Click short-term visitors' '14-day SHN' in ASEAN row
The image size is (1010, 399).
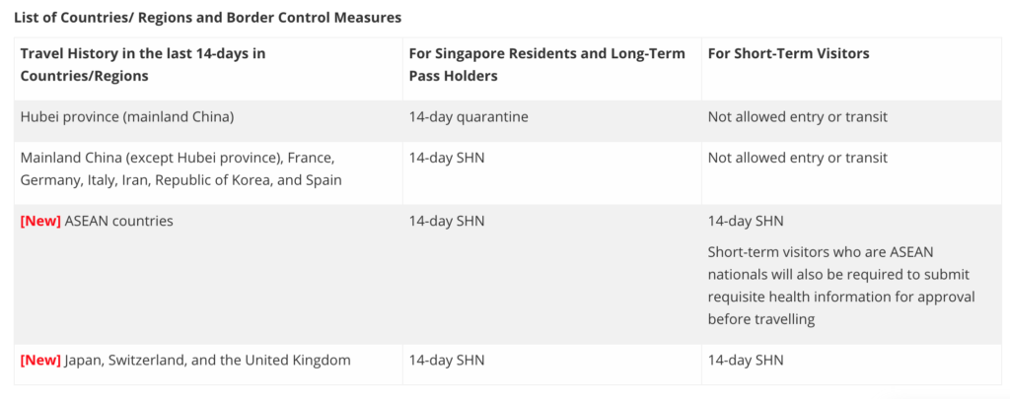click(745, 222)
